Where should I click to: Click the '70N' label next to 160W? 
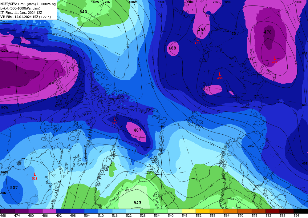tap(107, 2)
